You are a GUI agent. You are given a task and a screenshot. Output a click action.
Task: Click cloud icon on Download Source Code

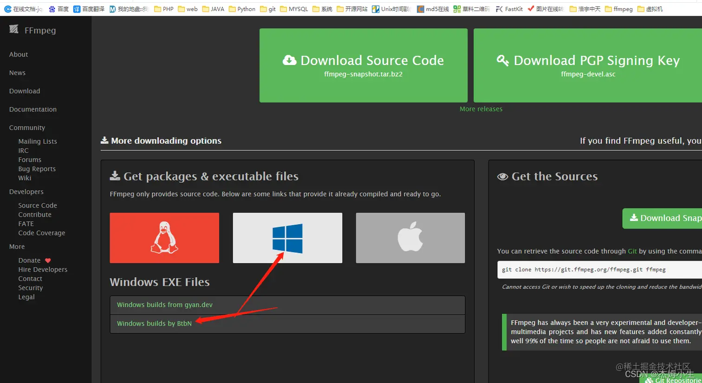point(290,60)
